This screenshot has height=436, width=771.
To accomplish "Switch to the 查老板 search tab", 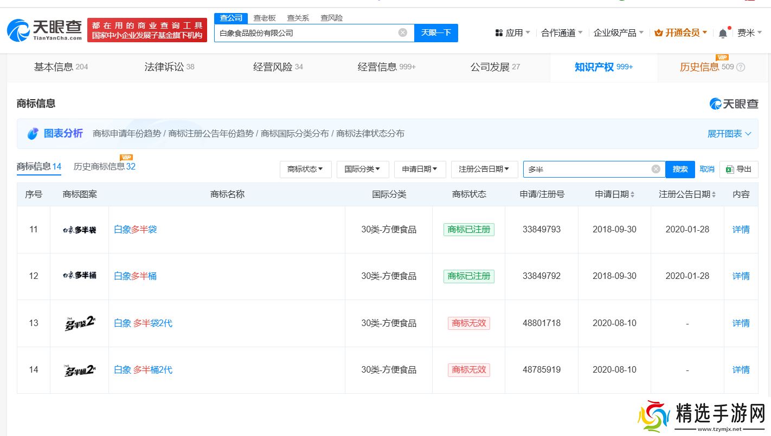I will [x=265, y=18].
